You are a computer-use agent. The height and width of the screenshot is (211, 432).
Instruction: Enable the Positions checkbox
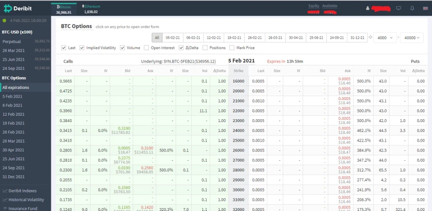point(205,47)
